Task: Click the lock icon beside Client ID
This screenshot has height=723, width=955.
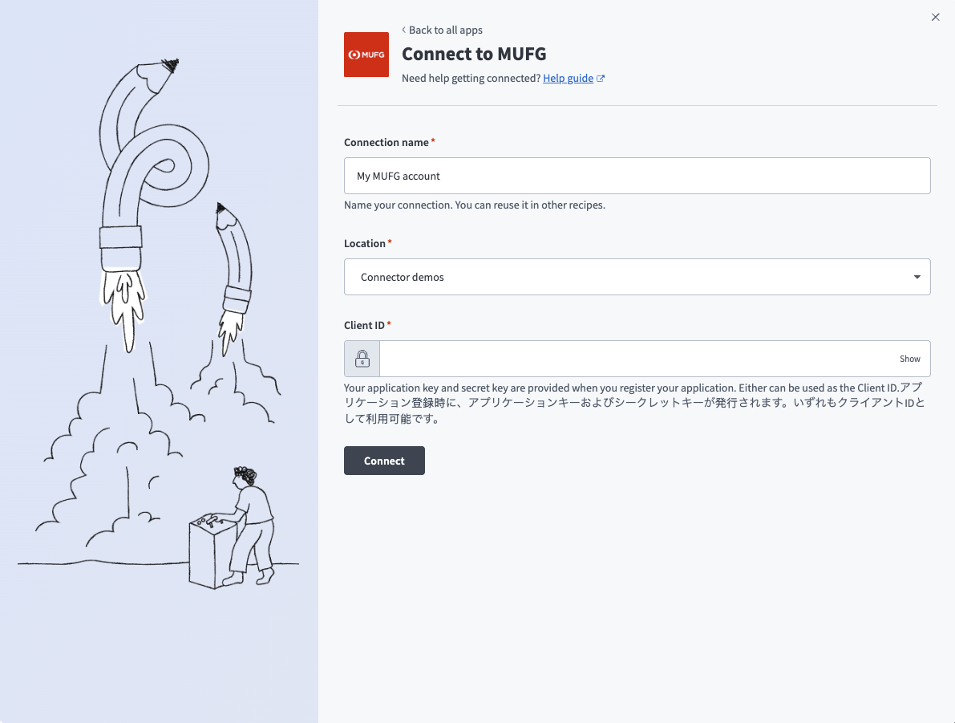Action: (x=362, y=359)
